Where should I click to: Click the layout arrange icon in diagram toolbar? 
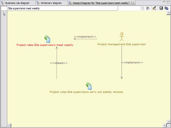148,8
